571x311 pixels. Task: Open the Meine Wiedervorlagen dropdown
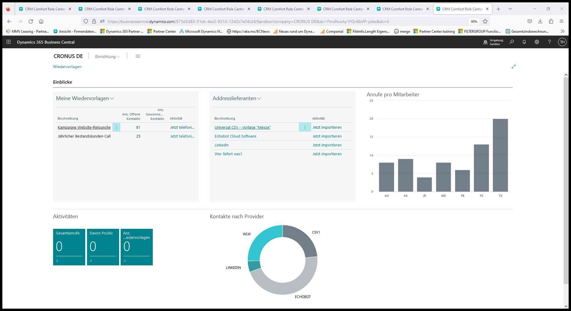pos(112,99)
